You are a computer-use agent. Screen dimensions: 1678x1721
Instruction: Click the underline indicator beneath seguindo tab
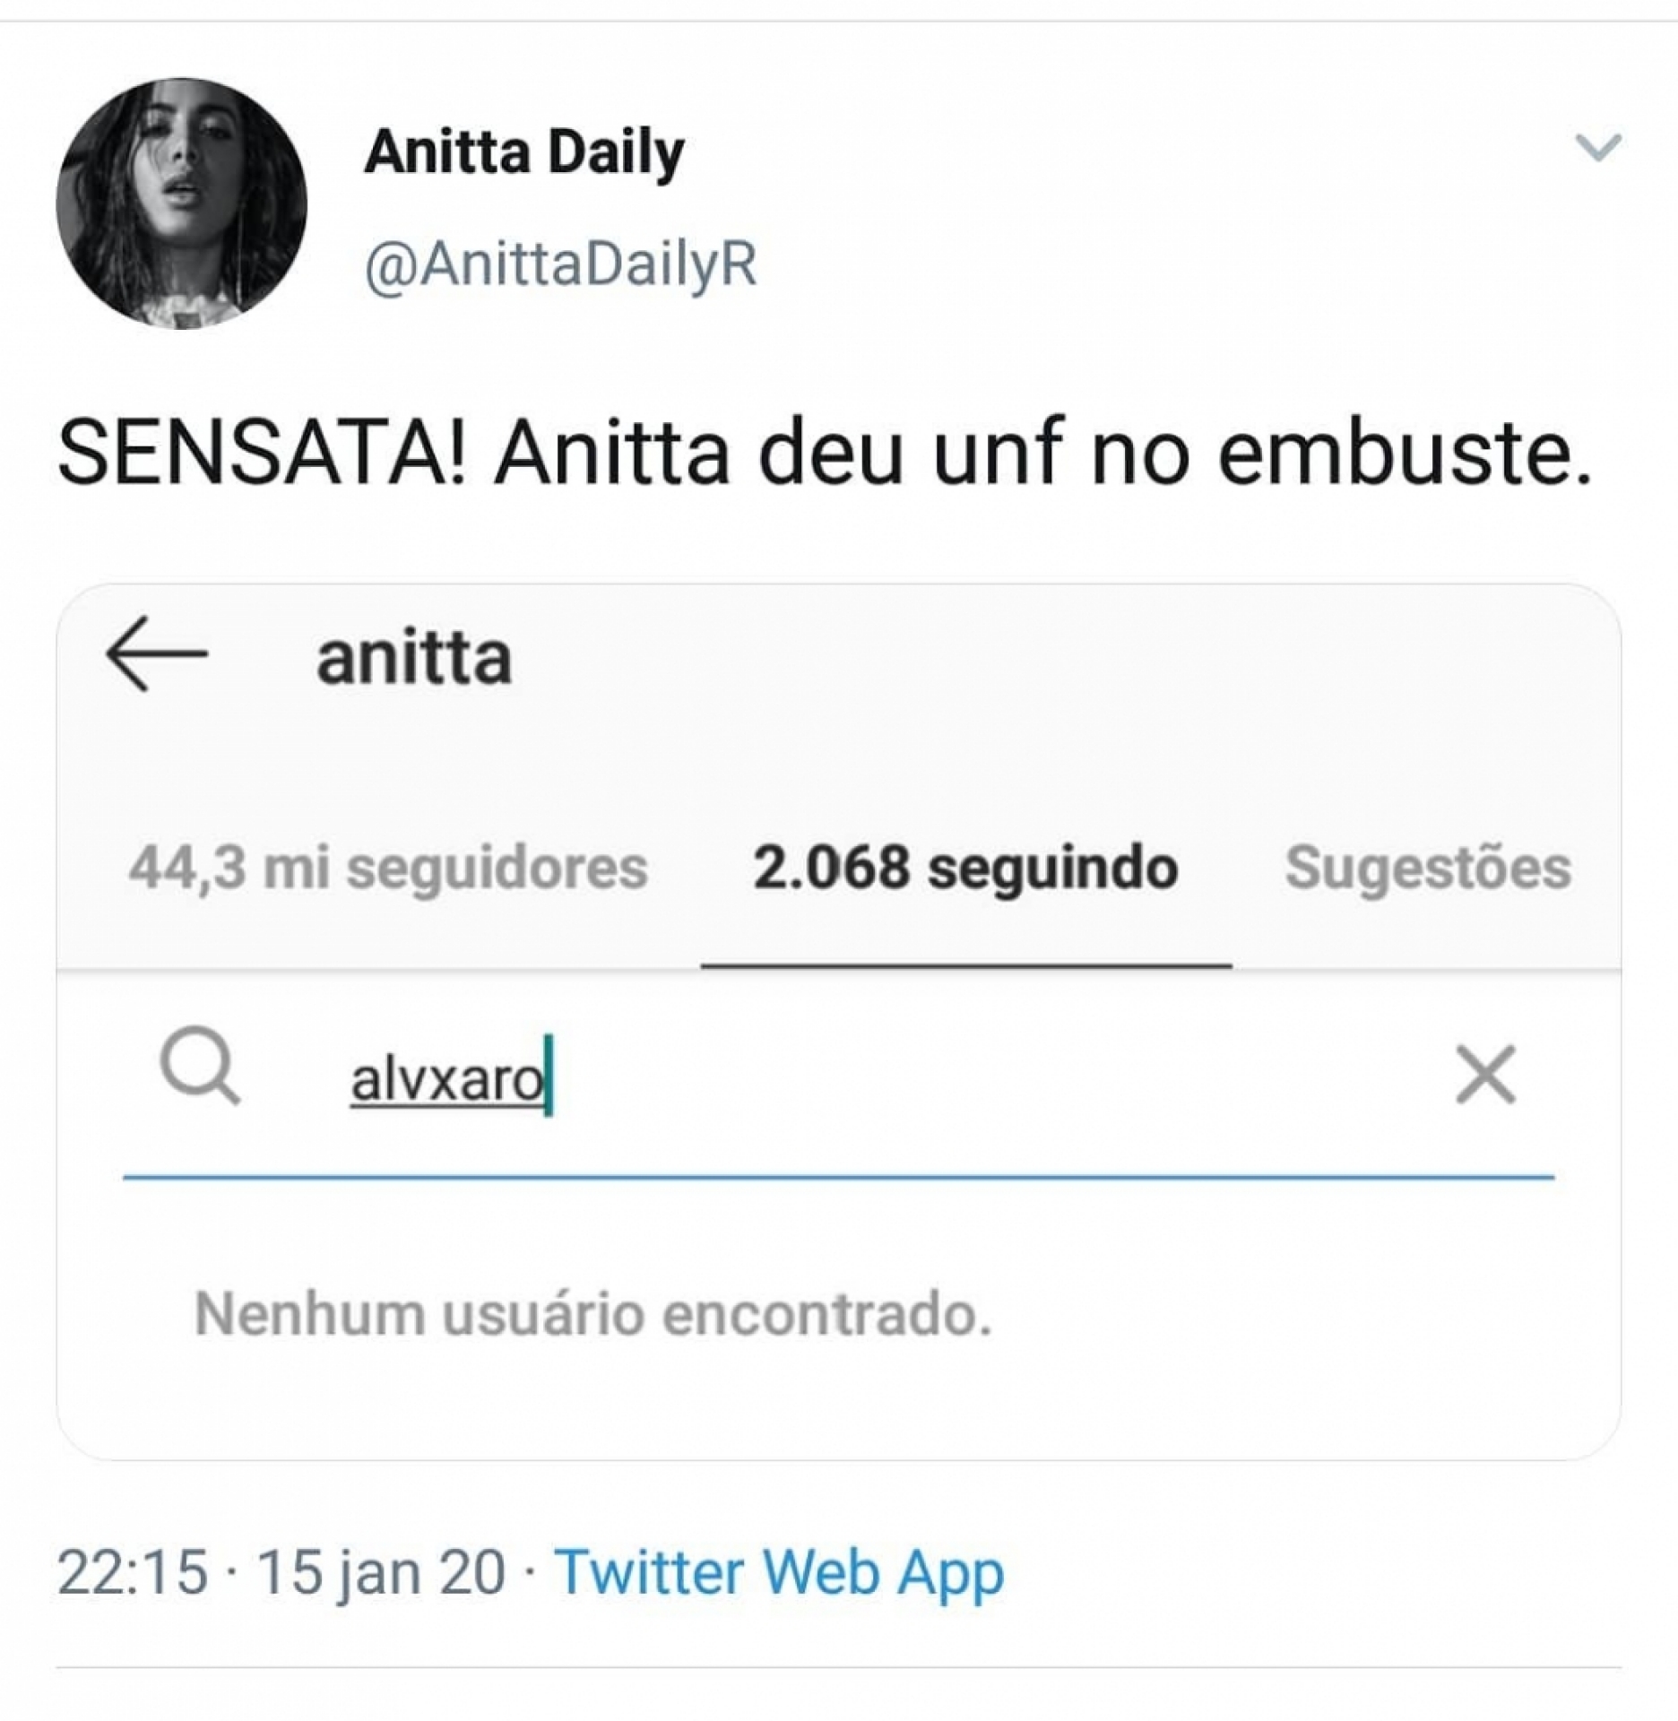point(965,966)
